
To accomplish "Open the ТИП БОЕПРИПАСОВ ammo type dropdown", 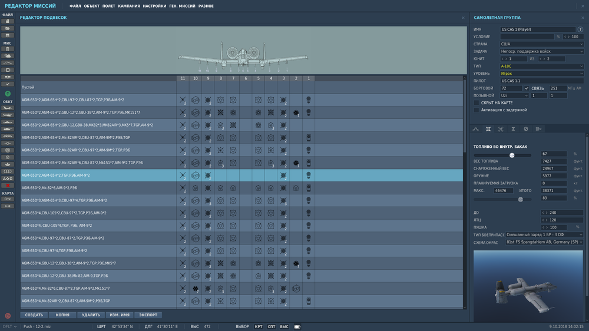I will pos(544,235).
